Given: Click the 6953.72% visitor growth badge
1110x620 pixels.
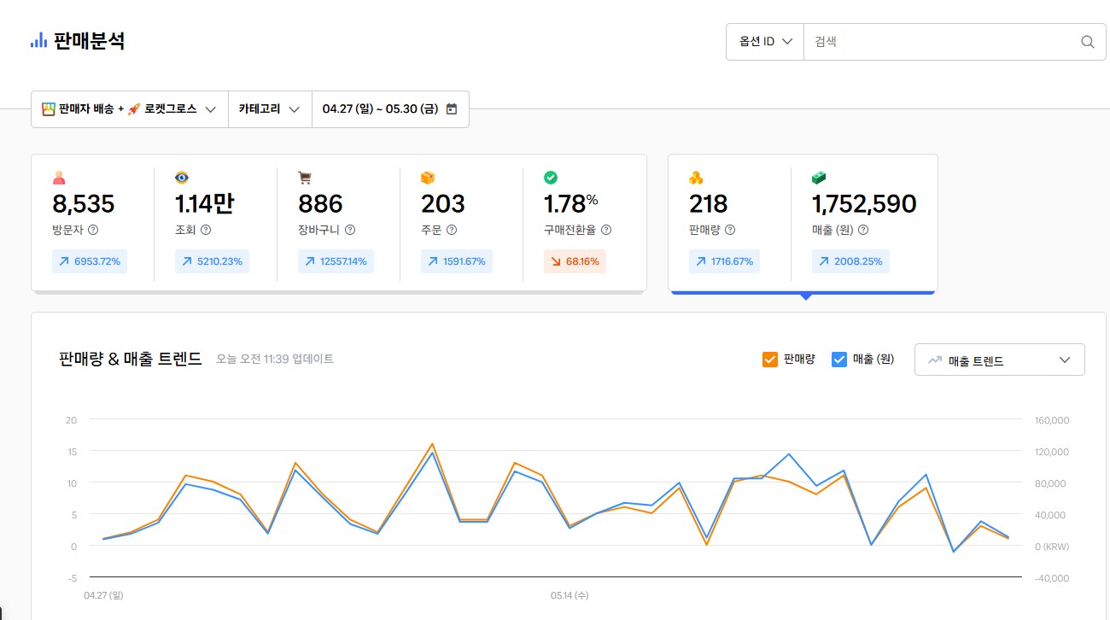Looking at the screenshot, I should pos(90,261).
